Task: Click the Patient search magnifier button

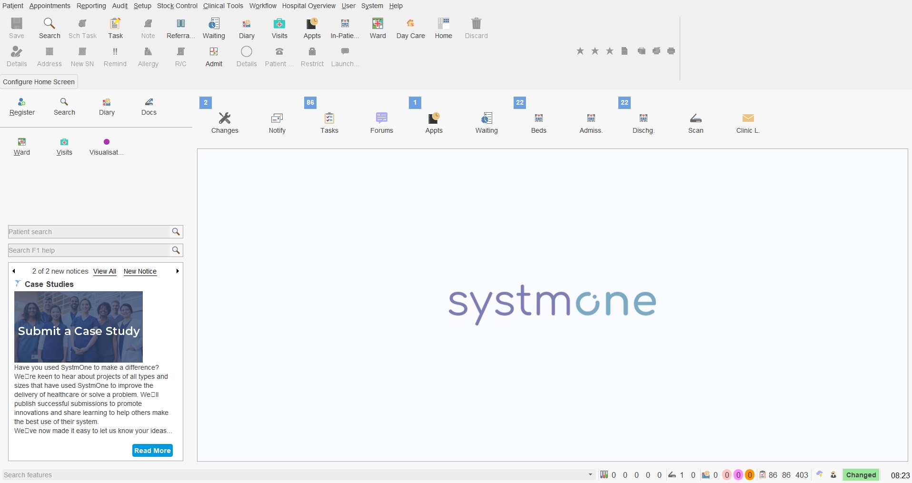Action: [x=176, y=232]
